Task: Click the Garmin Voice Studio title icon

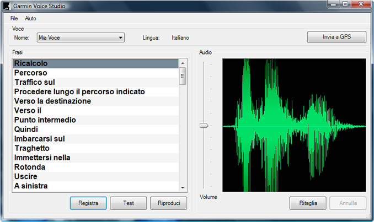Action: 7,6
